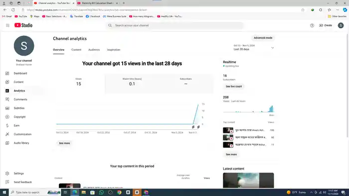This screenshot has height=196, width=349.
Task: Open Audio library in the sidebar
Action: (x=21, y=143)
